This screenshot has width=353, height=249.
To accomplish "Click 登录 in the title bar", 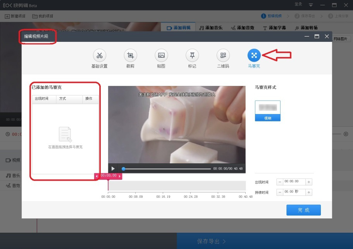I will [x=298, y=4].
